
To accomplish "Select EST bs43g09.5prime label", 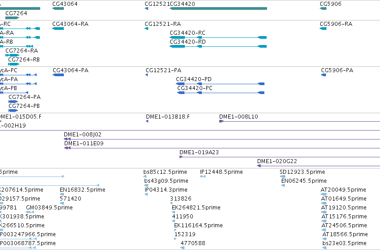I will tap(166, 181).
